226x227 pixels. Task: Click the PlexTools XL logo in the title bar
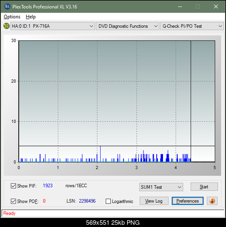(x=7, y=7)
